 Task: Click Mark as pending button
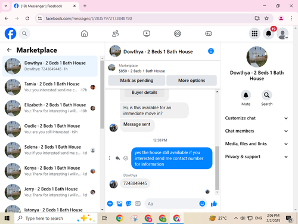click(x=136, y=81)
